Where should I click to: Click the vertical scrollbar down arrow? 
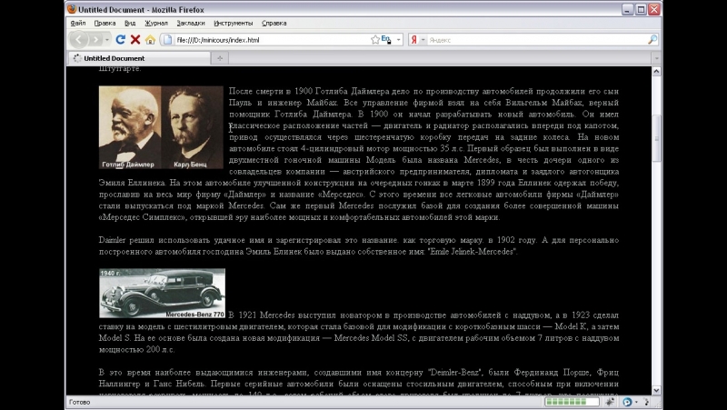coord(656,391)
